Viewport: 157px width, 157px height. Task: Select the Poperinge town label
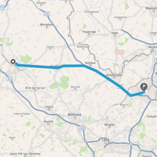(89, 32)
